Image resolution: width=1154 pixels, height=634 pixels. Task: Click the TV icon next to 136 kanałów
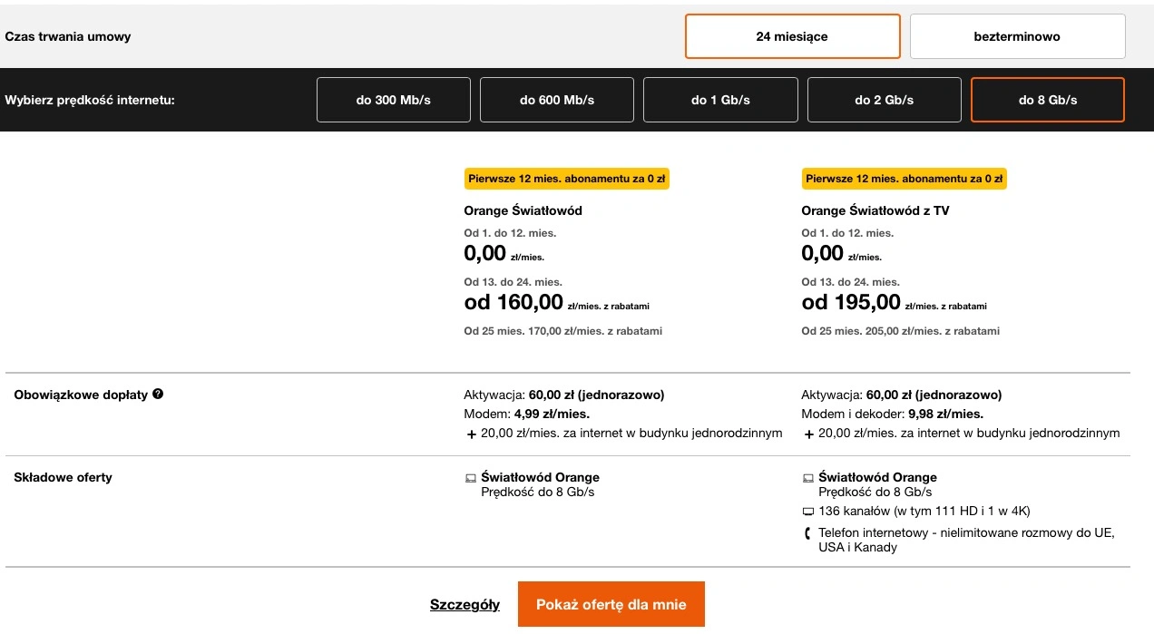pyautogui.click(x=807, y=512)
